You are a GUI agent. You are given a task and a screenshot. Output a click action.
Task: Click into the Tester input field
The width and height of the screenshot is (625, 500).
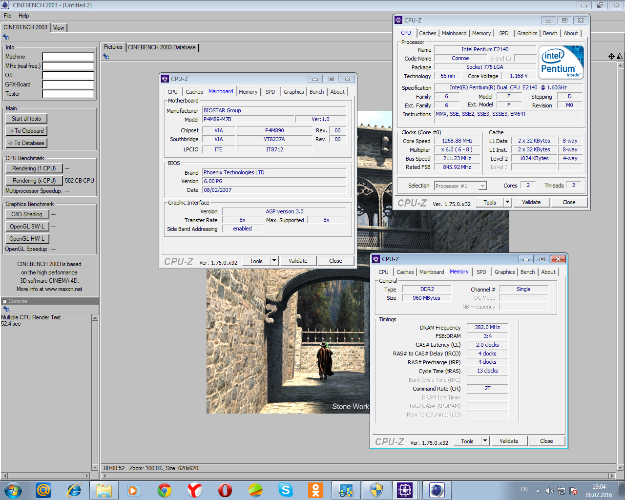click(x=68, y=94)
